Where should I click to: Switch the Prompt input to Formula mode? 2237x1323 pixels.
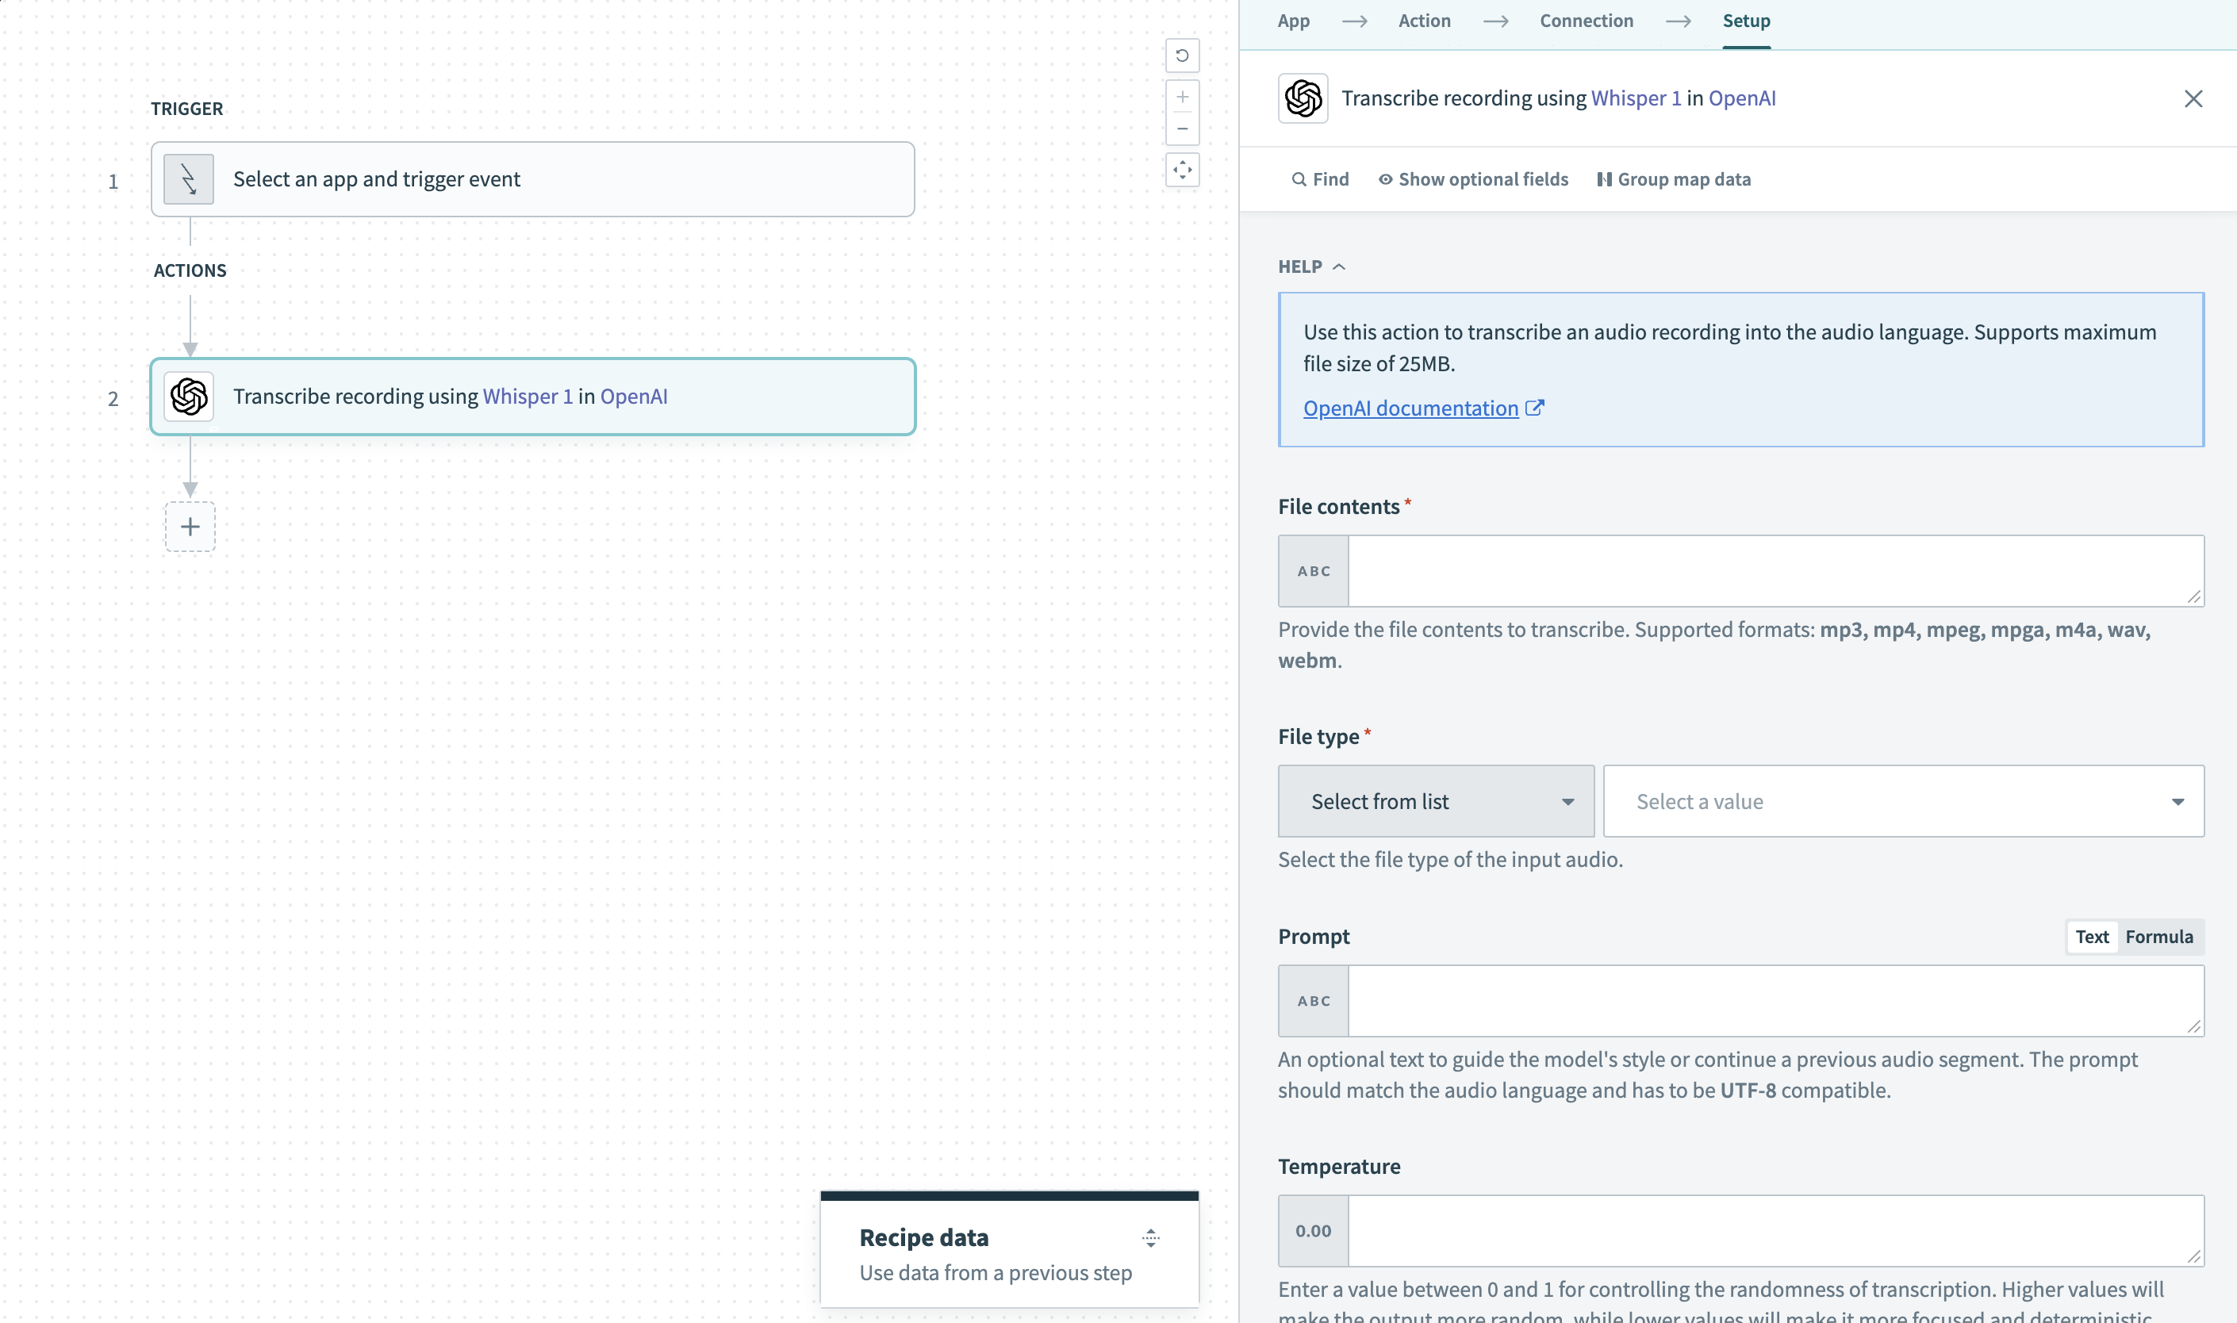pyautogui.click(x=2159, y=936)
